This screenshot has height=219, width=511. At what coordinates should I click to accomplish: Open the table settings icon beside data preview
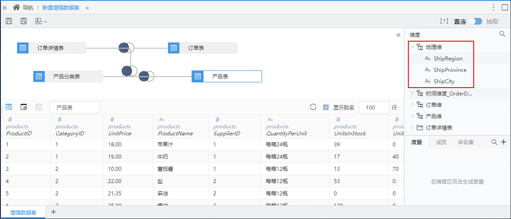pos(23,107)
